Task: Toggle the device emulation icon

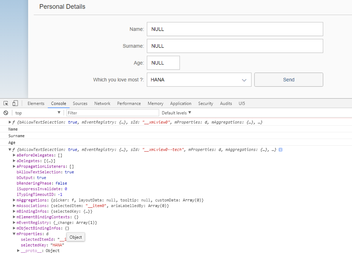Action: coord(15,103)
